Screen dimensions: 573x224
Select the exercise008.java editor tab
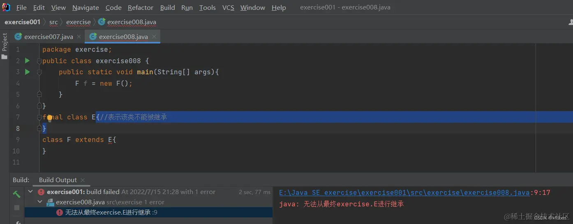[x=122, y=37]
